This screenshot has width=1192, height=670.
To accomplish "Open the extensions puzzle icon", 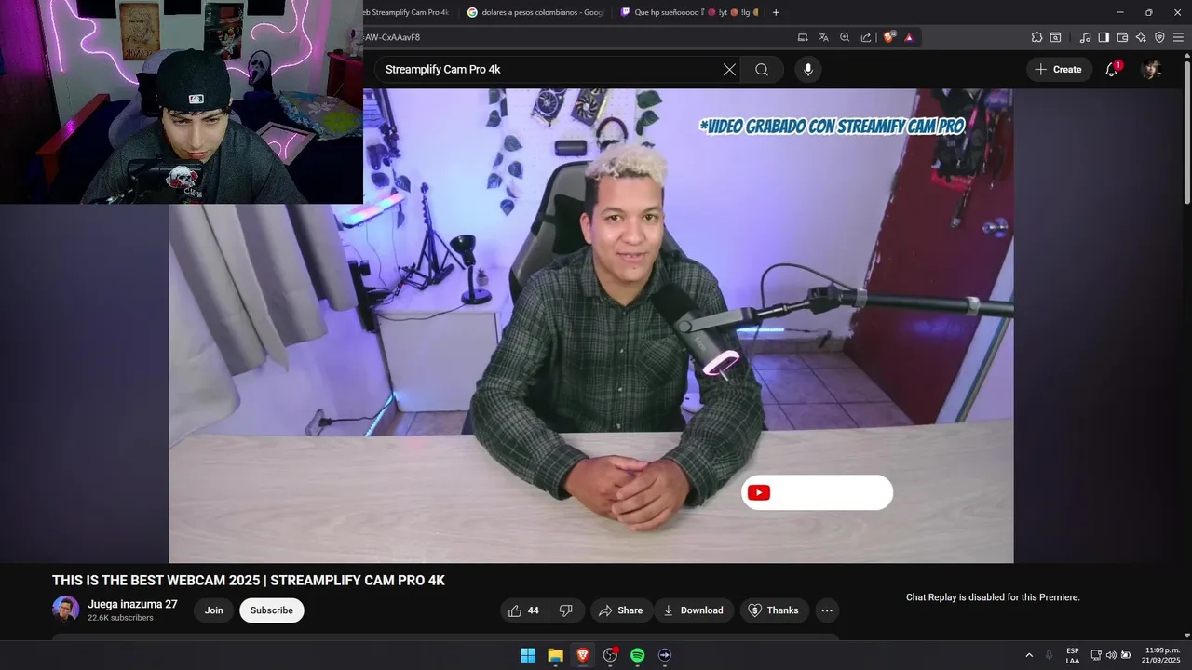I will (1036, 37).
